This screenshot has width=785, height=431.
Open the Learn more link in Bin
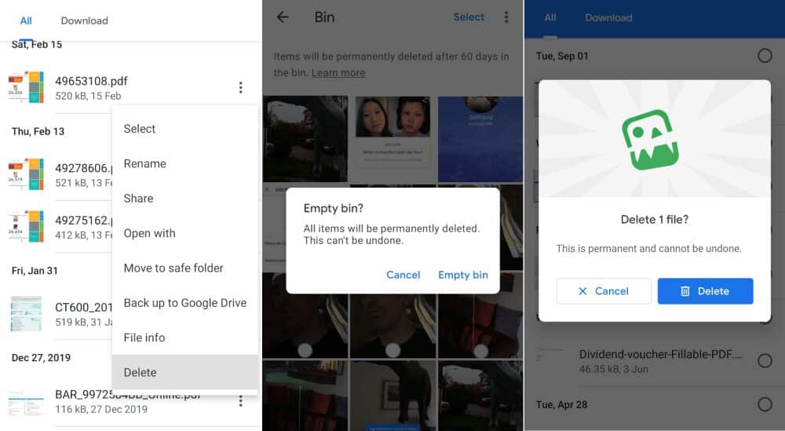click(338, 72)
